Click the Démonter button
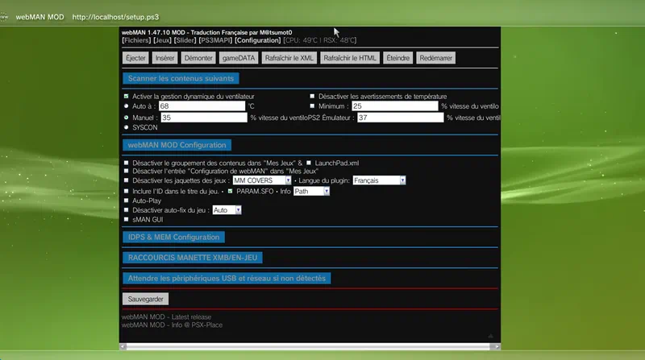 click(x=198, y=58)
